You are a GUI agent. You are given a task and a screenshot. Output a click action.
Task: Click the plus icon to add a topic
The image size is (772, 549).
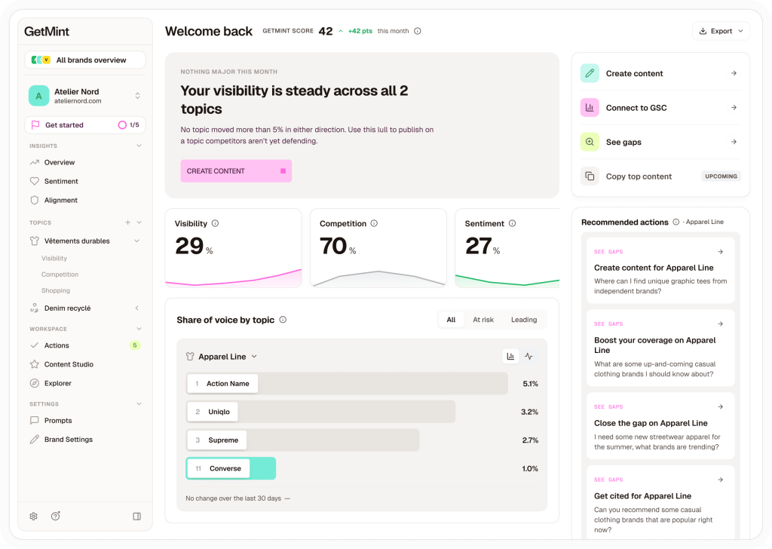(127, 222)
